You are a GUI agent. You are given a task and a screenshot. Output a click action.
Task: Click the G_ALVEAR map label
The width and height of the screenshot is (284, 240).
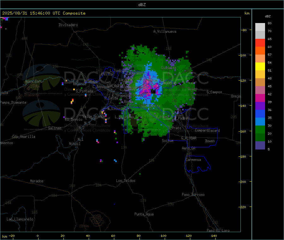click(189, 138)
